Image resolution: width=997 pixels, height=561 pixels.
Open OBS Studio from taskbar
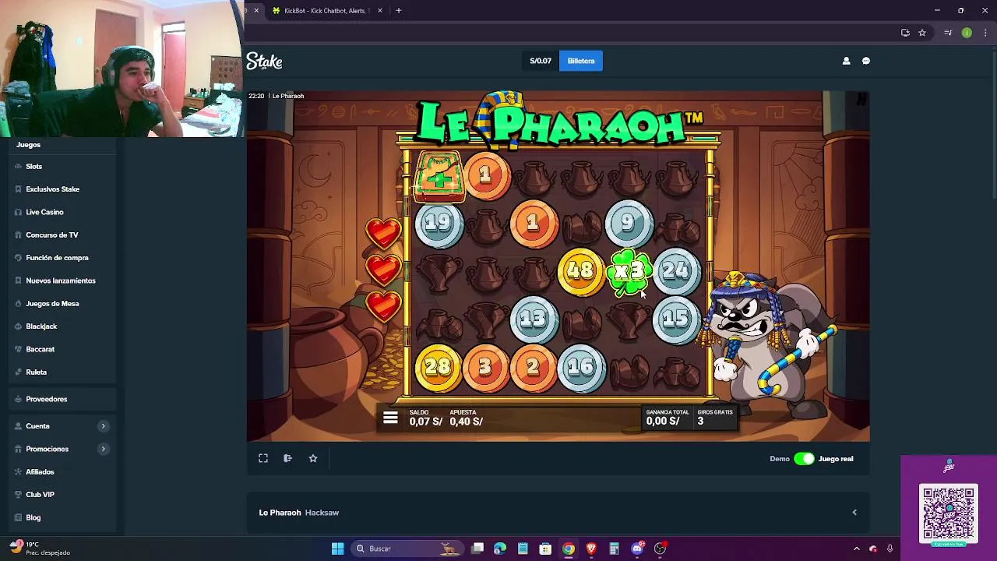(x=660, y=549)
